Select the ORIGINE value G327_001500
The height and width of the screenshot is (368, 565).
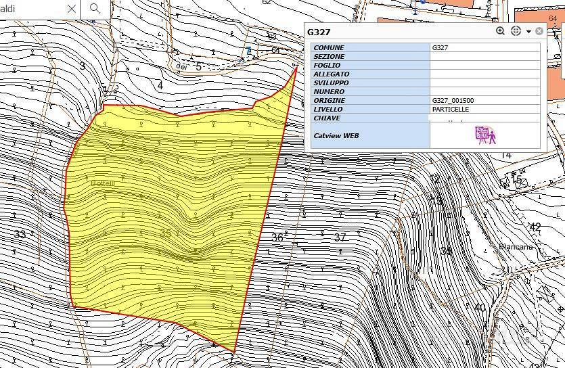pos(485,101)
